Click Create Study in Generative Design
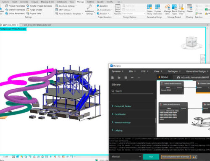210x161 pixels. [x=150, y=9]
